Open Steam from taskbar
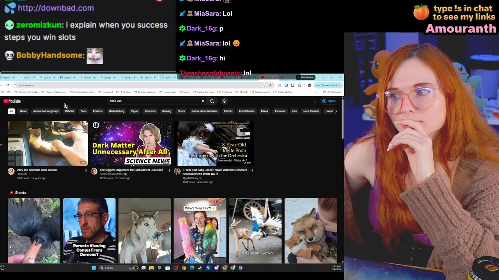Viewport: 499px width, 280px height. 200,268
